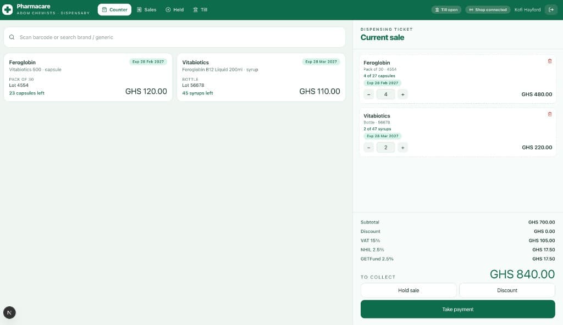Screen dimensions: 563x325
Task: Decrease Feroglobin quantity with minus button
Action: (x=369, y=94)
